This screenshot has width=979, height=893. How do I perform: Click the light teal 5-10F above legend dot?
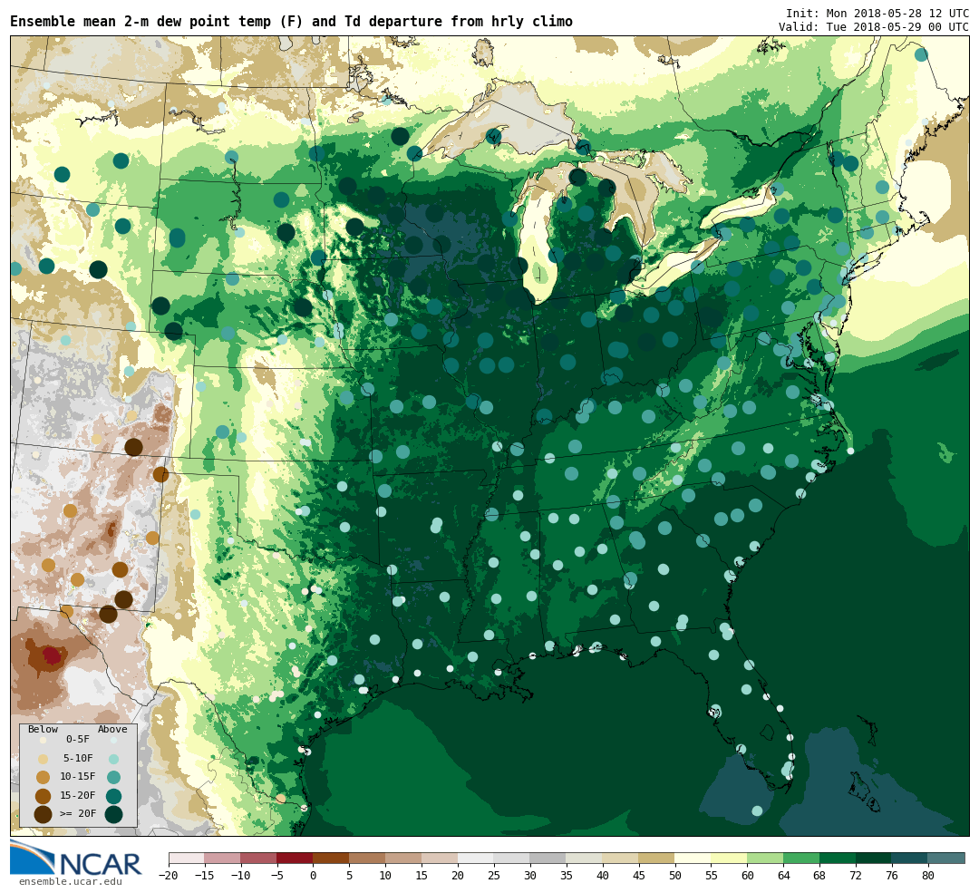click(x=113, y=759)
